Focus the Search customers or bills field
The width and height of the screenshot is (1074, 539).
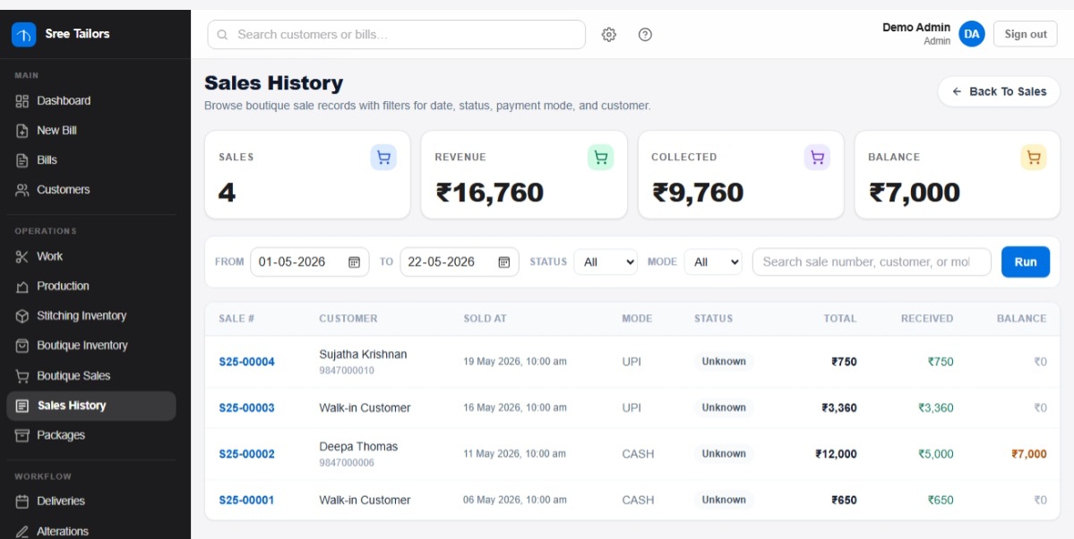(x=397, y=34)
